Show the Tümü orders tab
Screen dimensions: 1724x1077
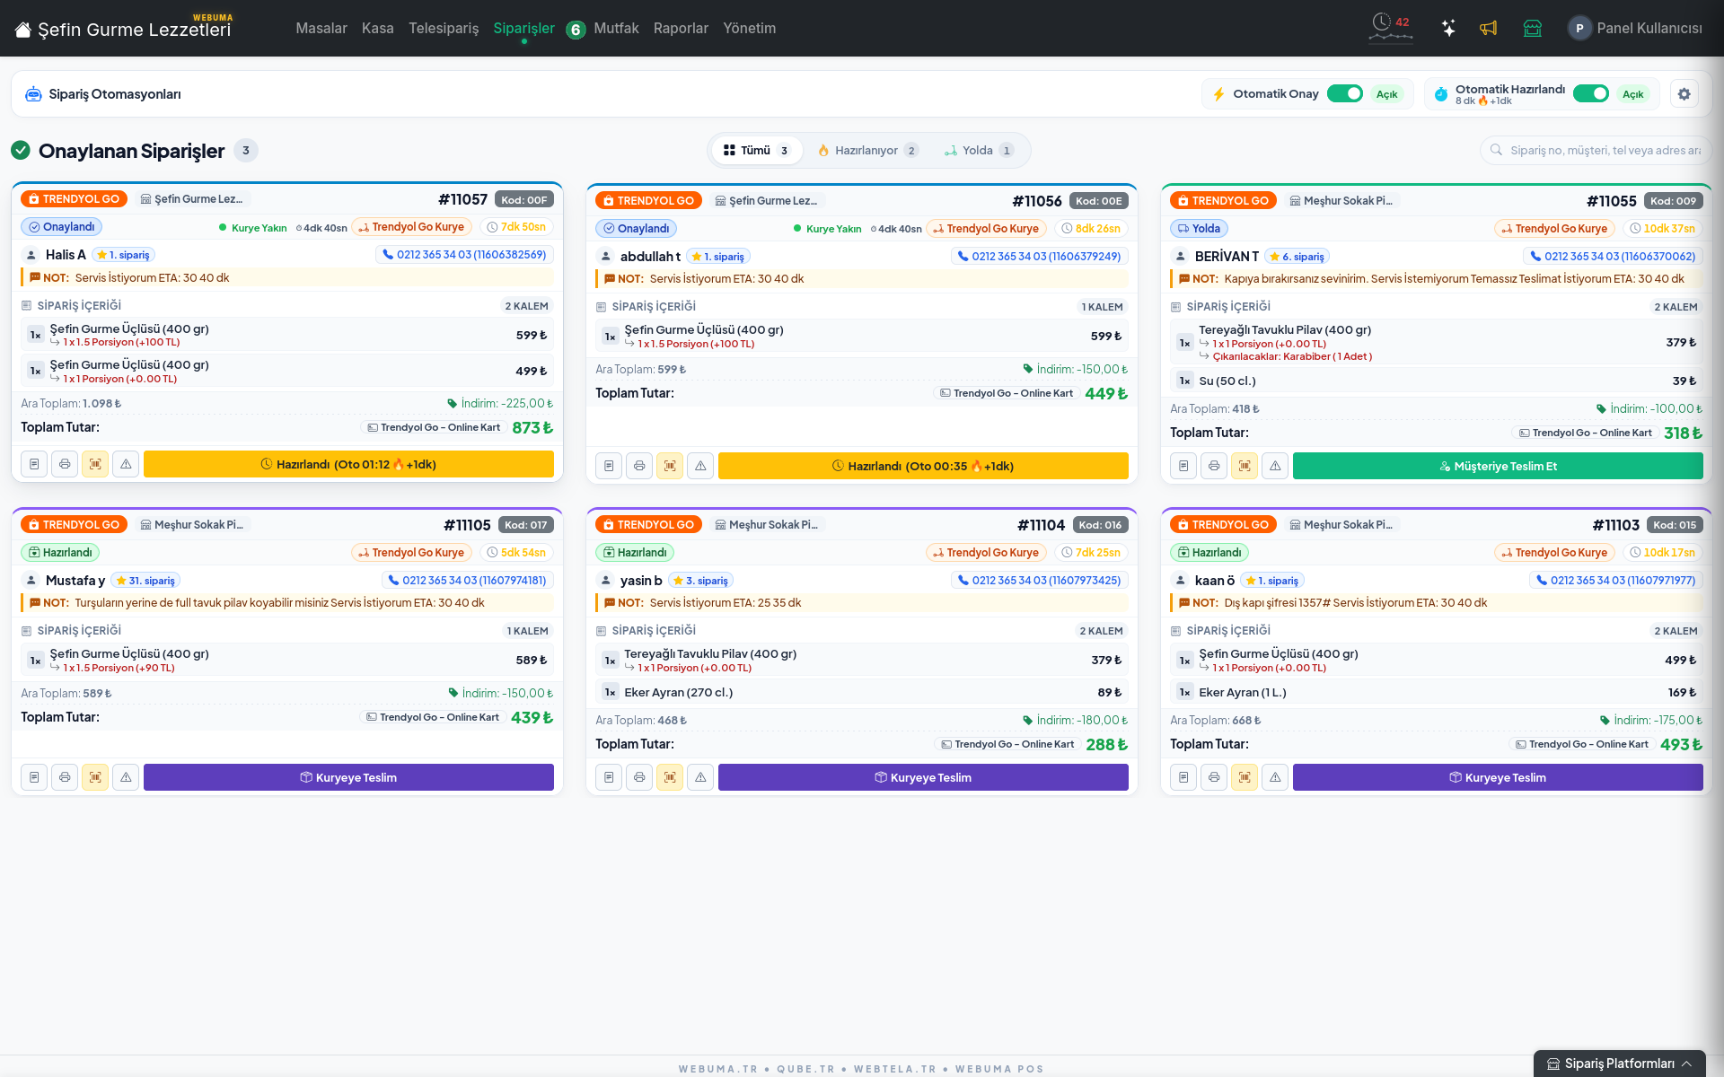pyautogui.click(x=757, y=151)
